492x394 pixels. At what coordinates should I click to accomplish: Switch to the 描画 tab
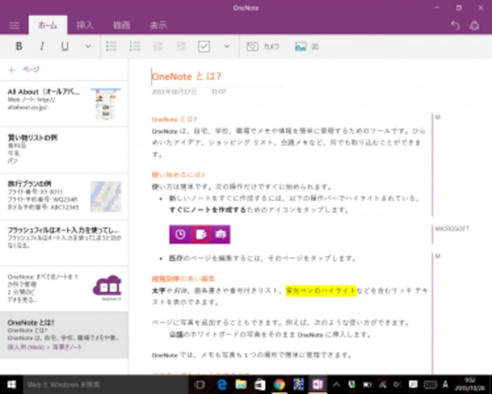pos(121,25)
